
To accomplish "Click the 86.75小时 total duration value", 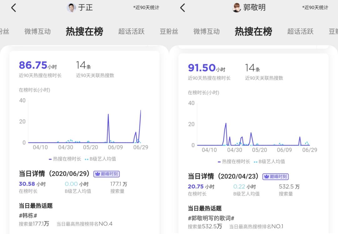I will pyautogui.click(x=38, y=65).
